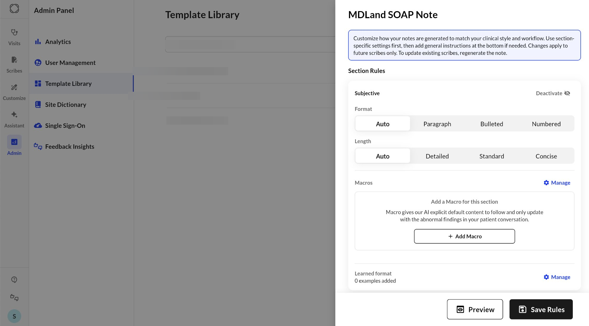Viewport: 589px width, 326px height.
Task: Open Manage for Learned format
Action: pyautogui.click(x=557, y=277)
